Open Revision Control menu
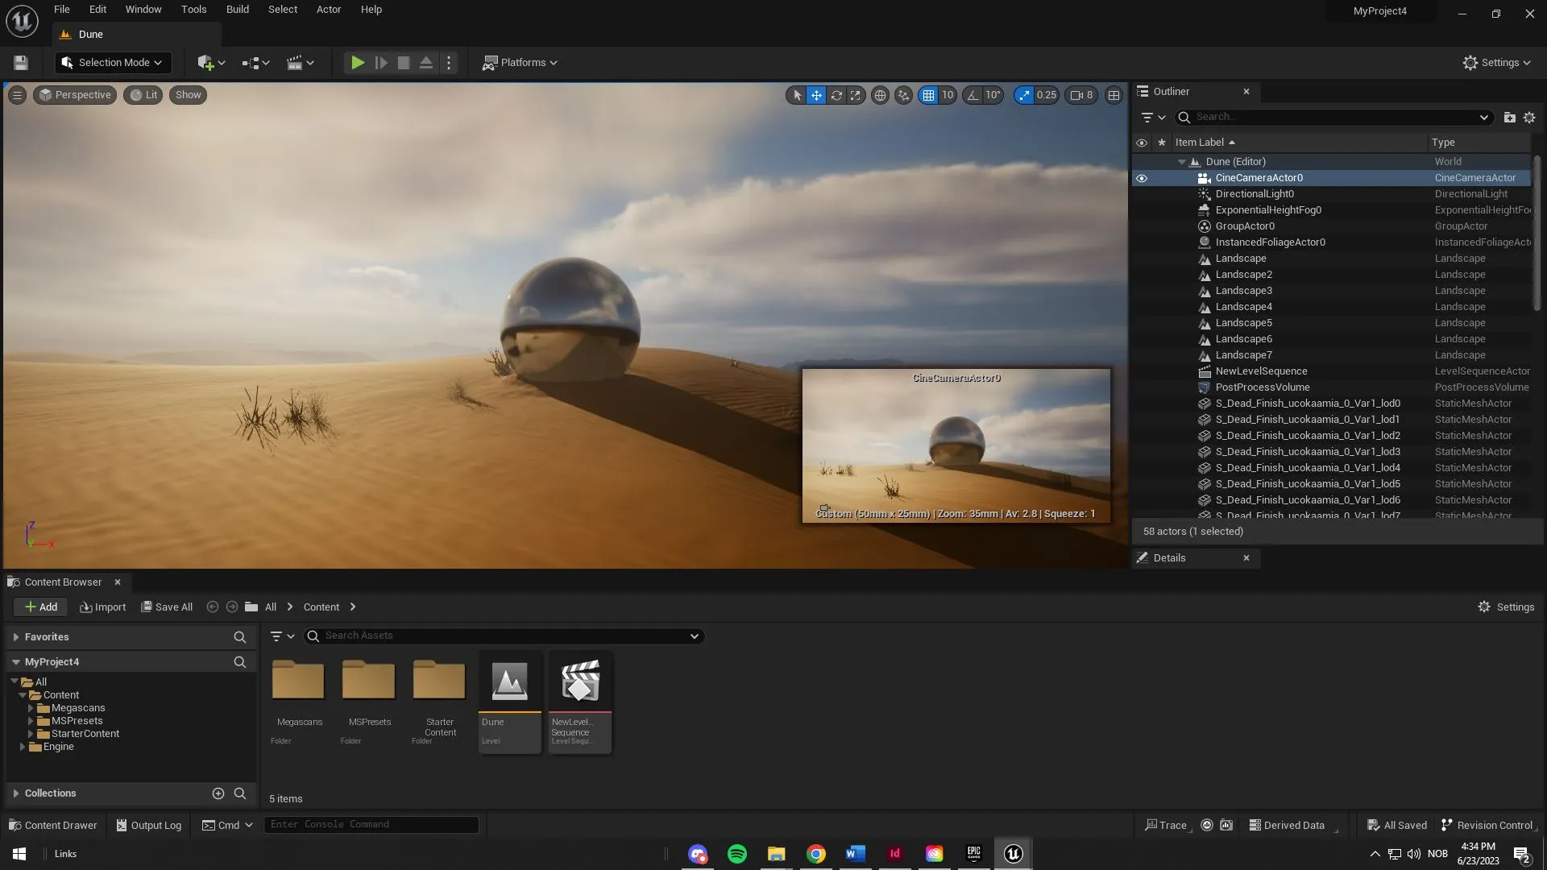 pyautogui.click(x=1487, y=826)
